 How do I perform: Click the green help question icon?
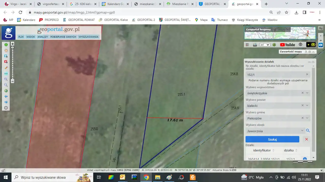click(274, 45)
